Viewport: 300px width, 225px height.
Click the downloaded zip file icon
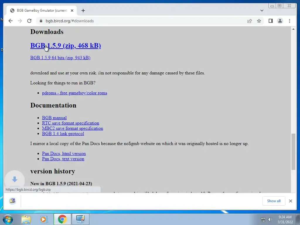(12, 200)
